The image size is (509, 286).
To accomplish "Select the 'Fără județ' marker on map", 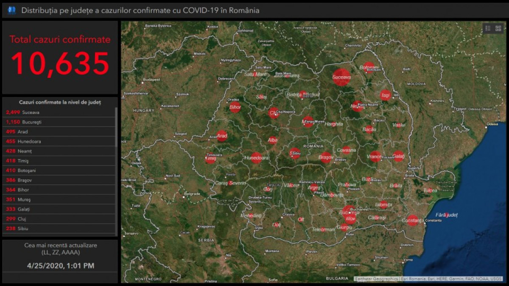I will tap(446, 215).
